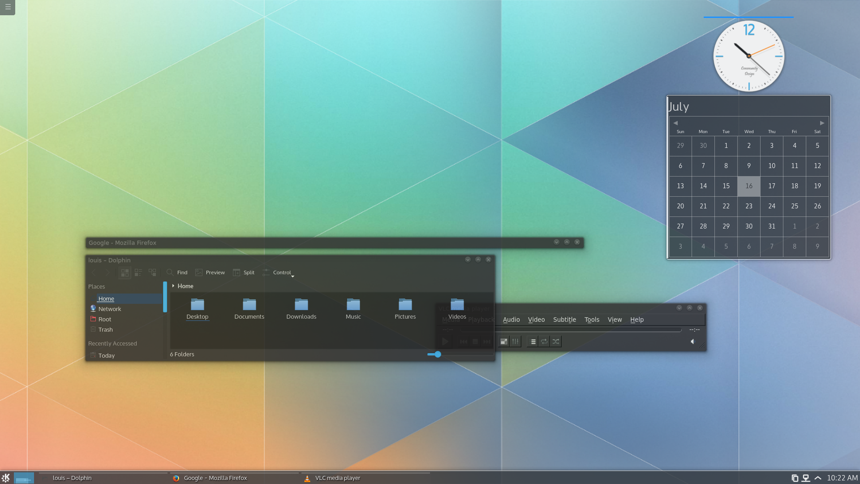
Task: Select July 16 in calendar
Action: pos(749,186)
